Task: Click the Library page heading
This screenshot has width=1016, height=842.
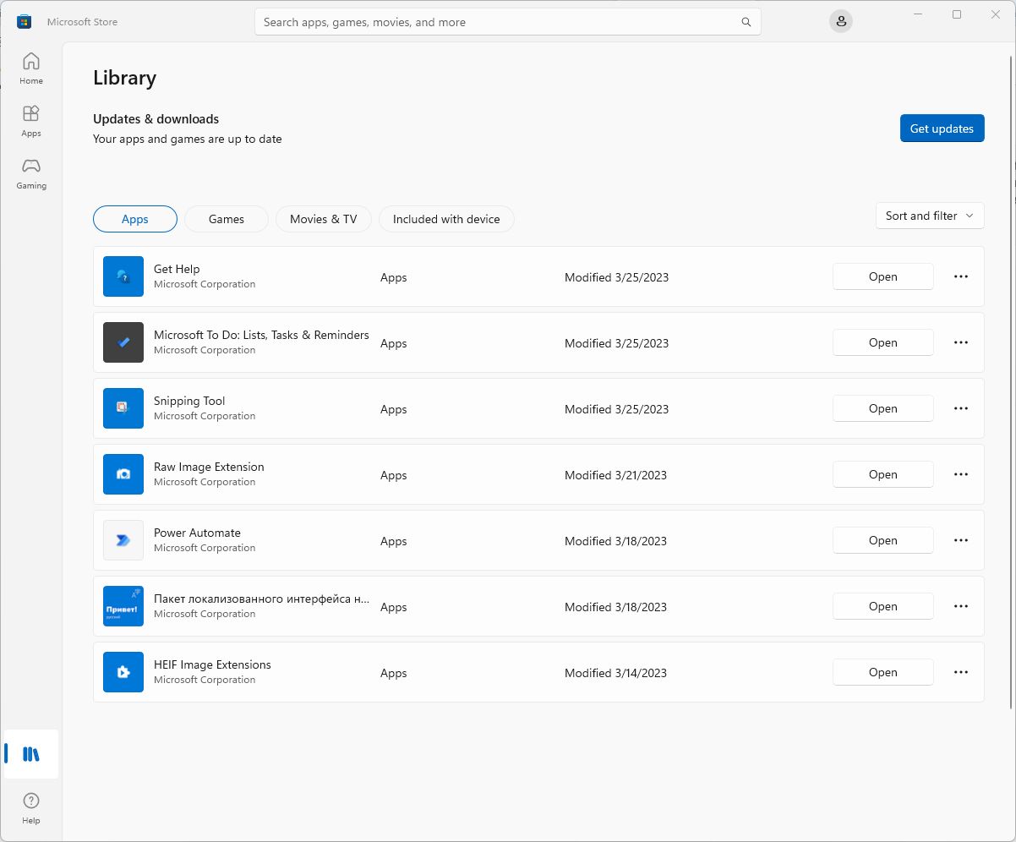Action: (124, 78)
